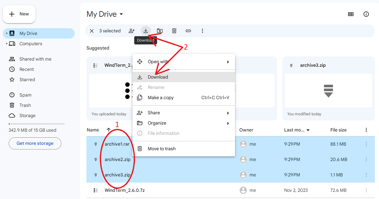
Task: Switch to grid layout via the view icon
Action: point(350,14)
